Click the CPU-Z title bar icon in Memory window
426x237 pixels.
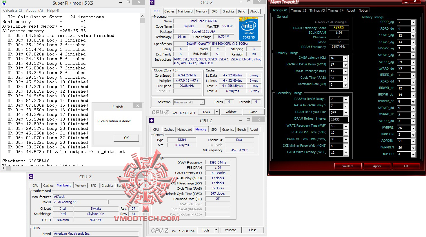click(151, 121)
